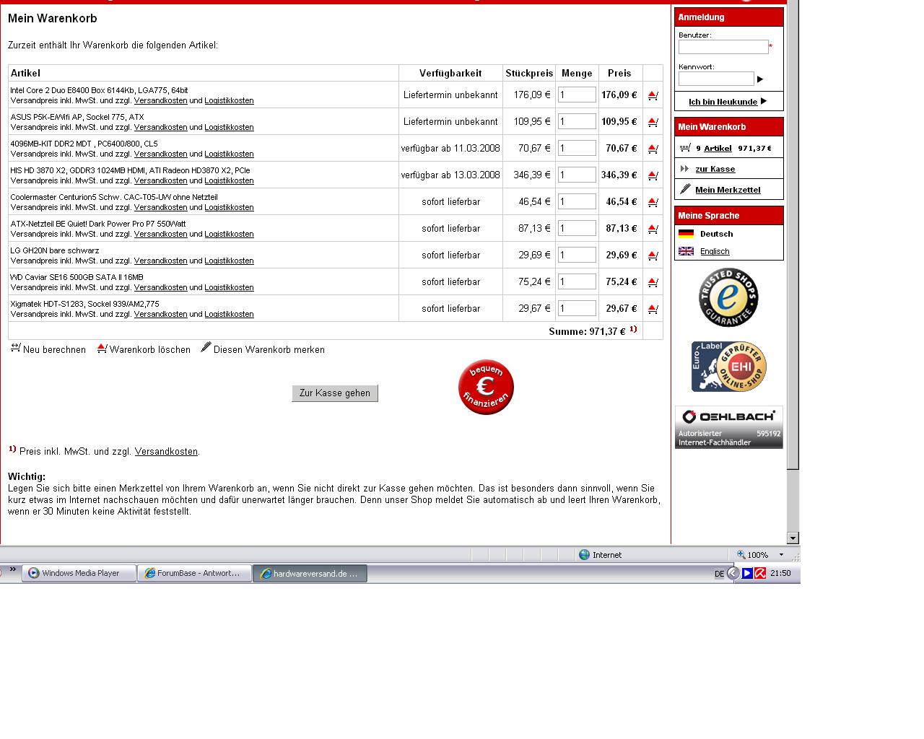Click pencil icon for Diesen Warenkorb merken
Viewport: 924px width, 739px height.
pyautogui.click(x=206, y=347)
